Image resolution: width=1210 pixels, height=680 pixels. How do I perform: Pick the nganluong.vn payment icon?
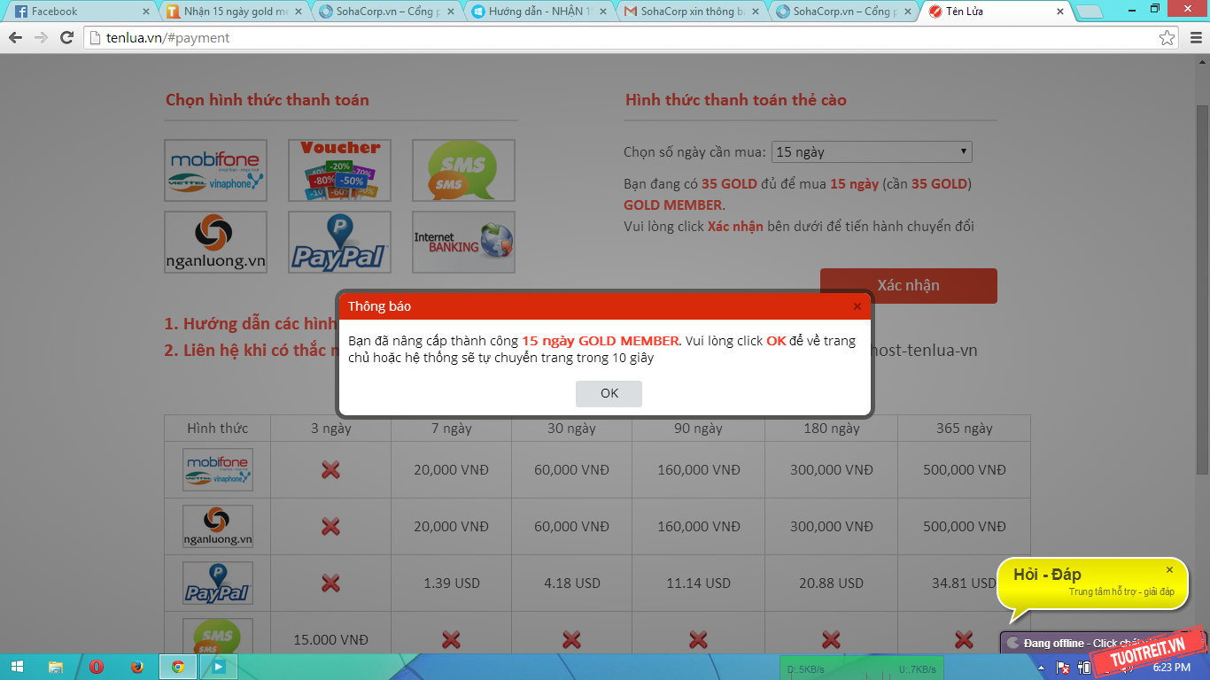(x=215, y=242)
